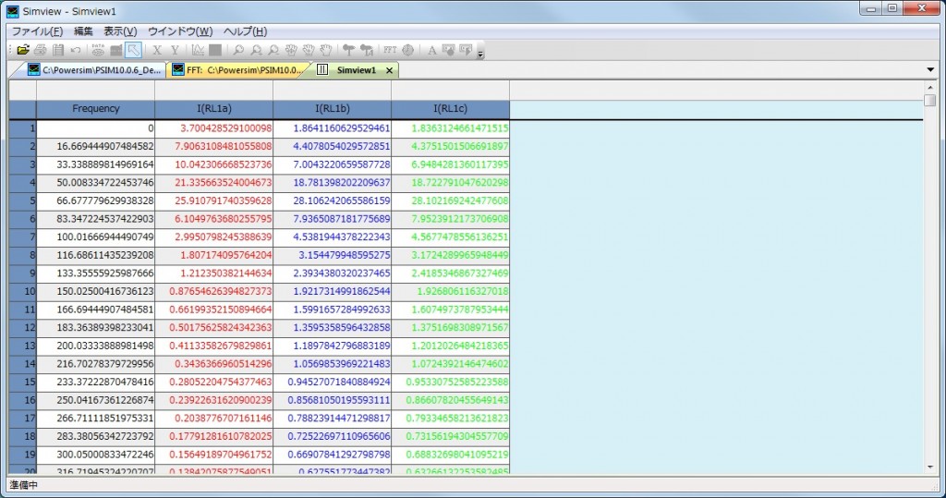Click the Zoom In magnifier icon
This screenshot has width=946, height=498.
click(x=256, y=50)
